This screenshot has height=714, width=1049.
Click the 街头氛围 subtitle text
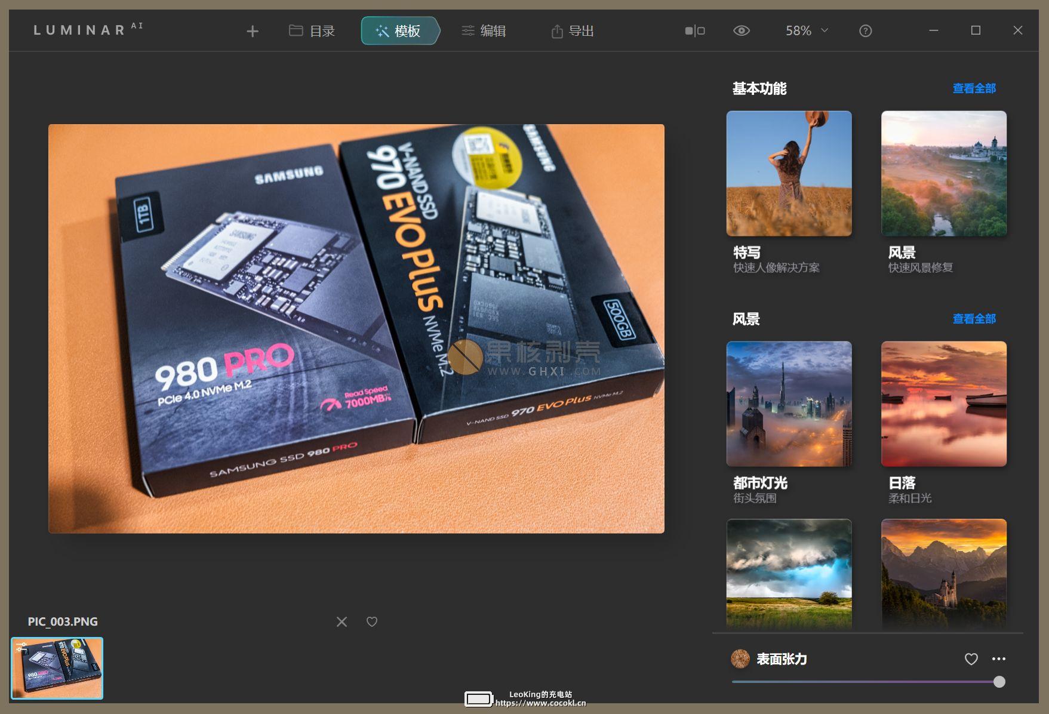click(x=755, y=498)
